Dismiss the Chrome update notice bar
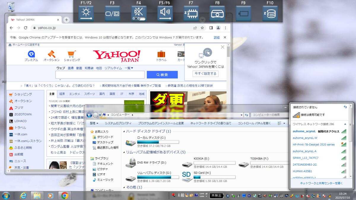This screenshot has width=356, height=200. tap(225, 37)
